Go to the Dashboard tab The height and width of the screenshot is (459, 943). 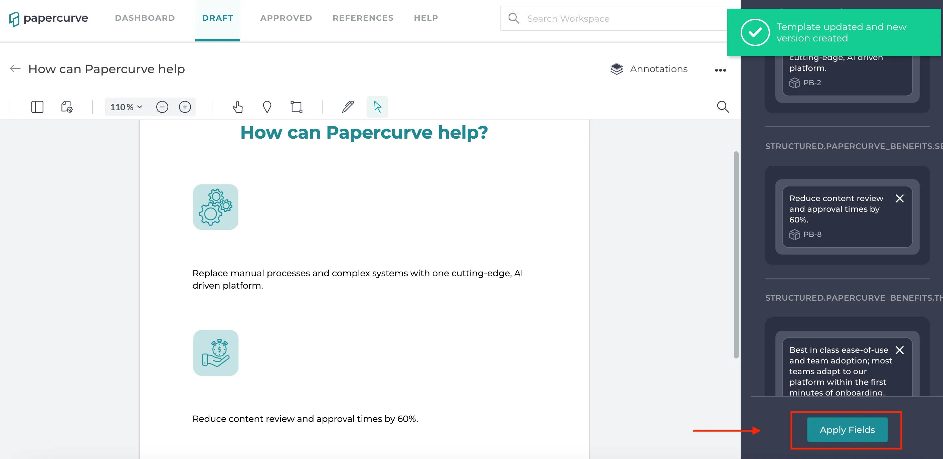coord(145,18)
